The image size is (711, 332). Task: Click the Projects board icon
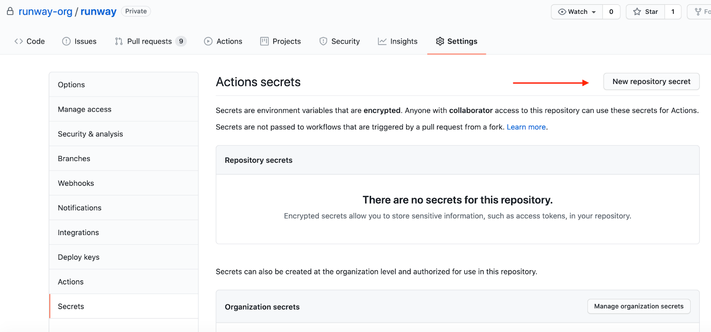tap(264, 41)
